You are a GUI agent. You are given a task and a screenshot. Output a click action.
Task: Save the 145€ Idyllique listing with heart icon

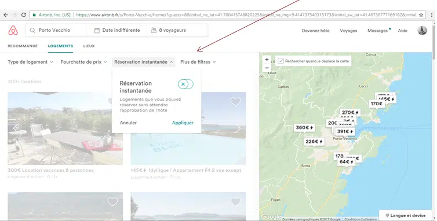235,102
